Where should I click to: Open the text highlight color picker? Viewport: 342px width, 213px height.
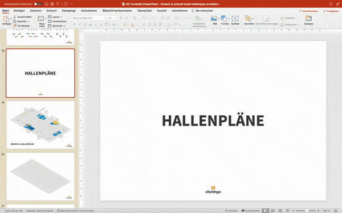click(125, 24)
